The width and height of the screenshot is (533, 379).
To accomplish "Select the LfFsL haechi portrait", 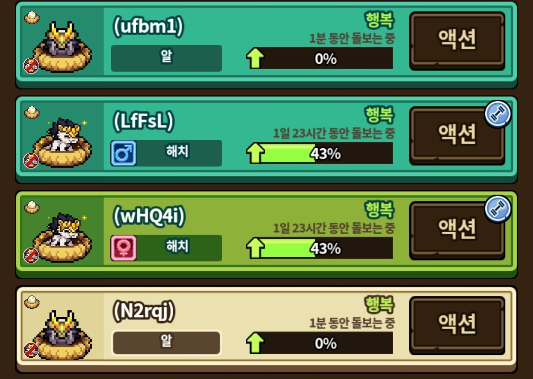I will point(62,142).
